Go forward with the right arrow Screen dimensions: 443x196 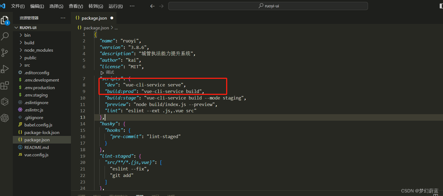pyautogui.click(x=161, y=6)
